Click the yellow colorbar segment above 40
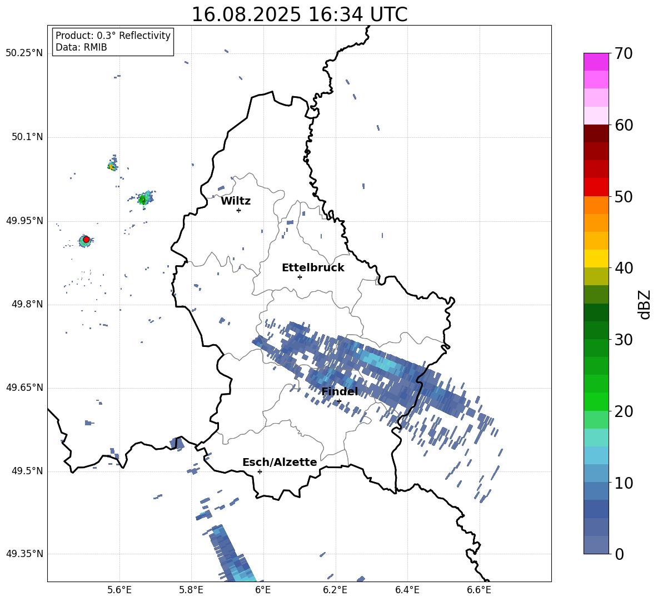 (x=596, y=259)
